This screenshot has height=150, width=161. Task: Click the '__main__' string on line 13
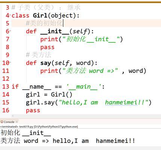[x=84, y=86]
